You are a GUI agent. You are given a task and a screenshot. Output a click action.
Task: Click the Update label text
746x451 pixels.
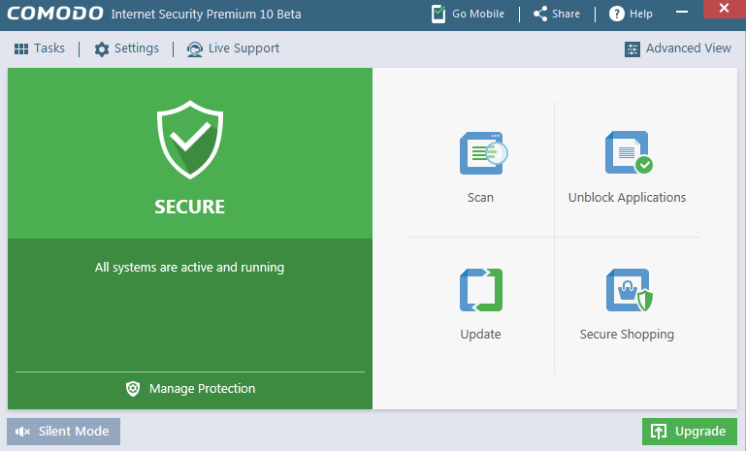[x=480, y=334]
